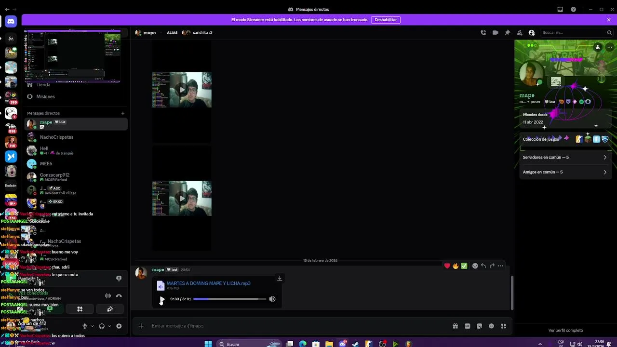
Task: Select mape conversation in DM list
Action: [x=76, y=124]
